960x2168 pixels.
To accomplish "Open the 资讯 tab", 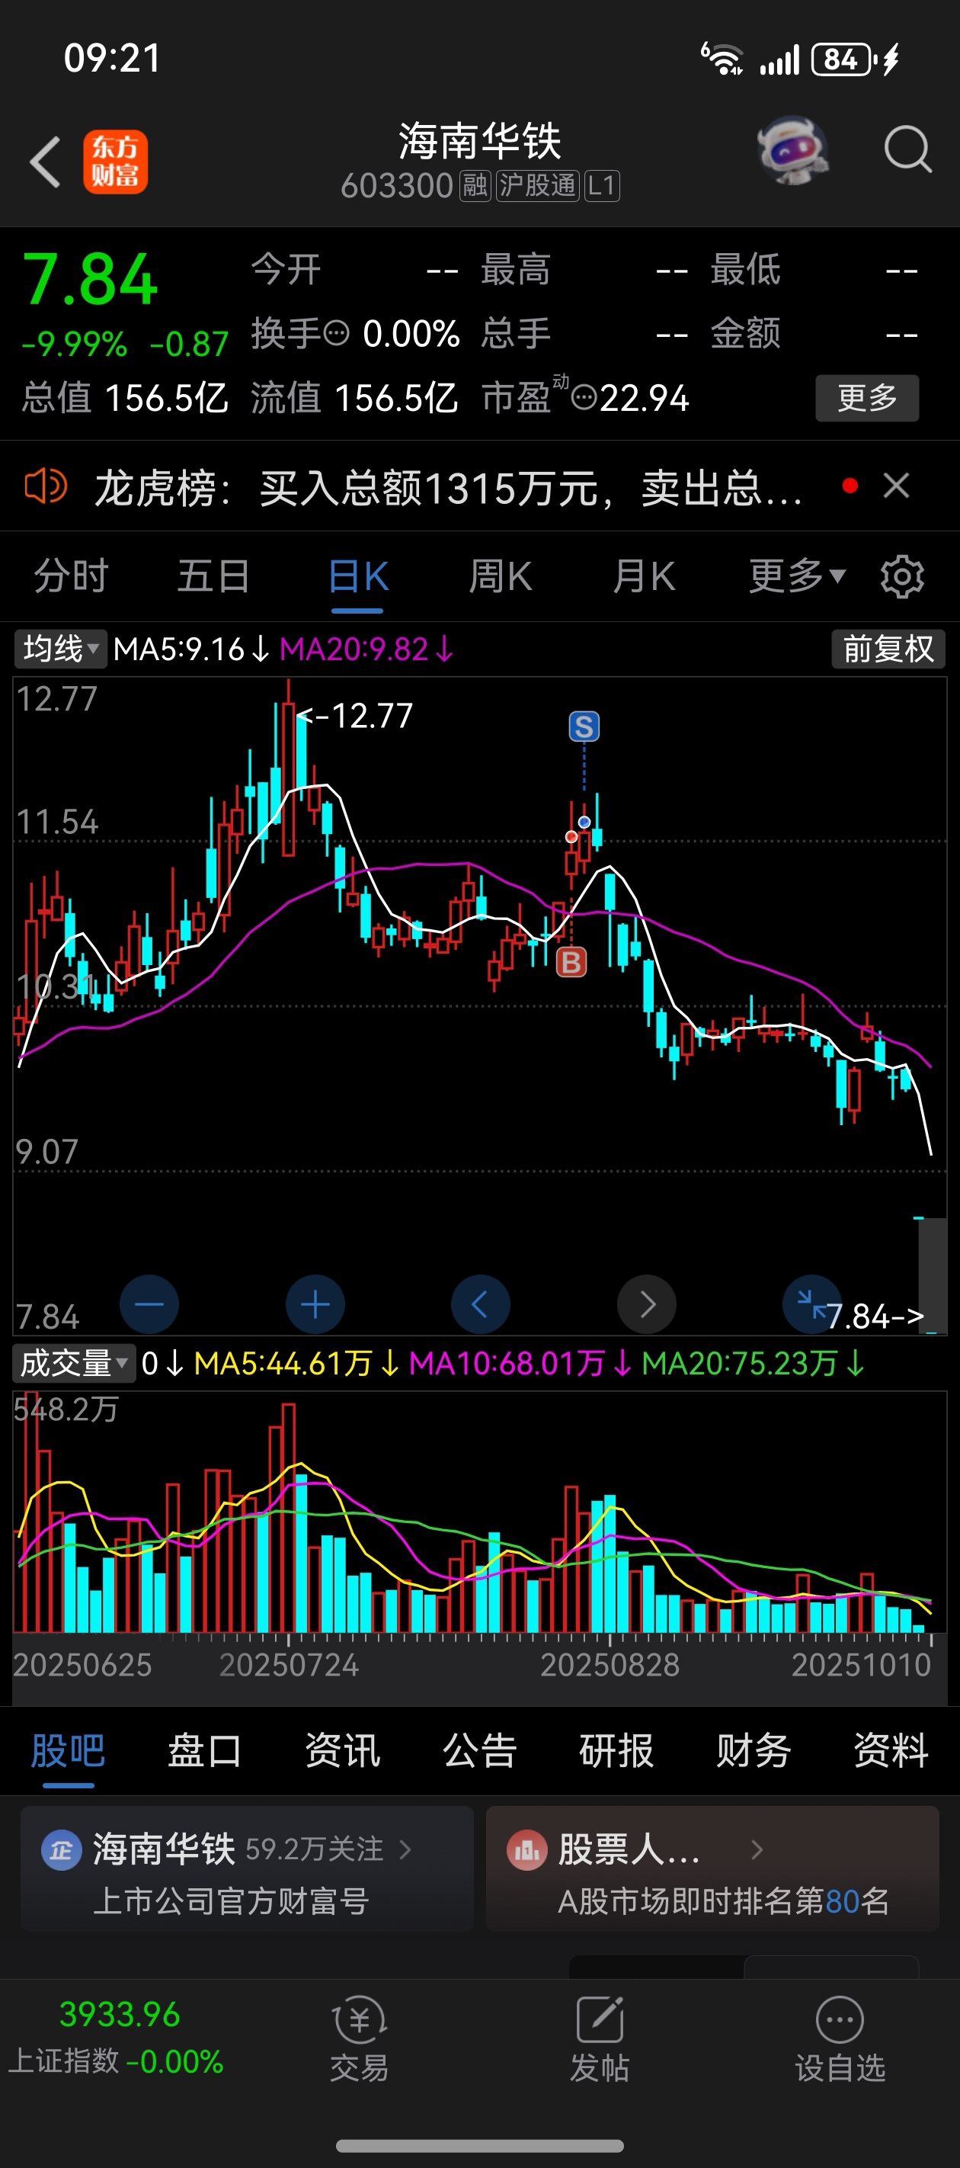I will (342, 1752).
